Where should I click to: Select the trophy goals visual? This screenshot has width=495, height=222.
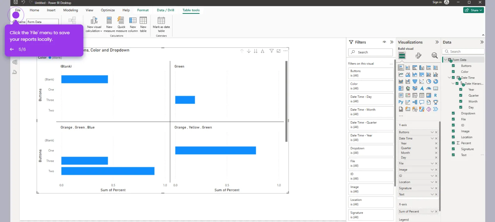[436, 102]
